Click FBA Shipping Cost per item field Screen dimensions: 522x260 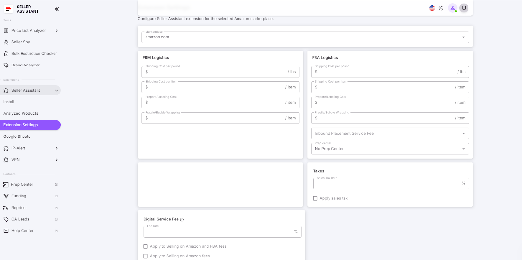[390, 87]
